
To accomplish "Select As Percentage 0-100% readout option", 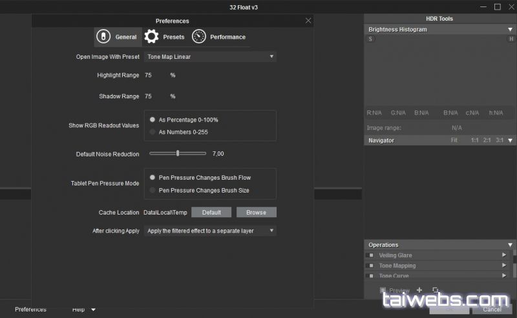I will (x=153, y=120).
